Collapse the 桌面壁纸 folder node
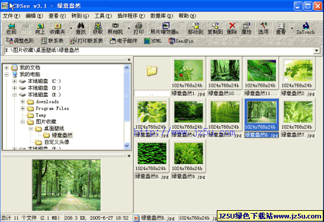 (31, 129)
